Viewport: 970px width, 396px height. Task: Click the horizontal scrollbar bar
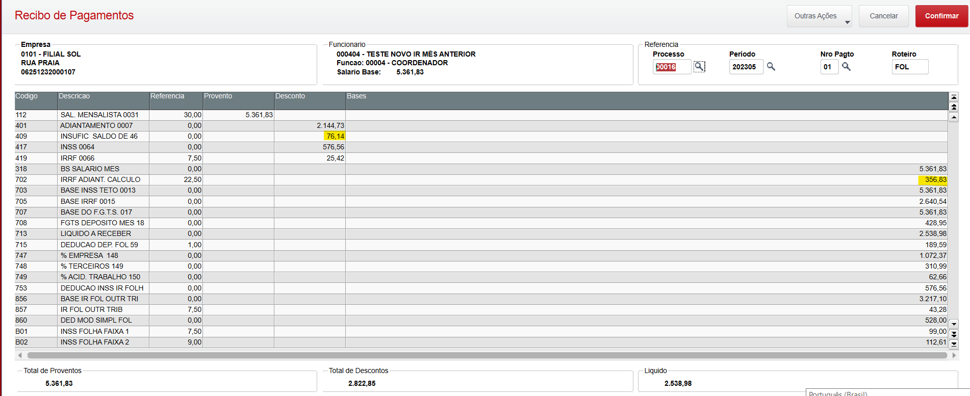487,355
